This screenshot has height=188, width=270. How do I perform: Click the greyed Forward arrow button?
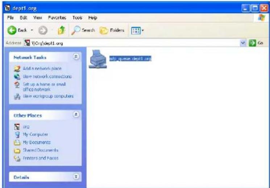pyautogui.click(x=43, y=30)
